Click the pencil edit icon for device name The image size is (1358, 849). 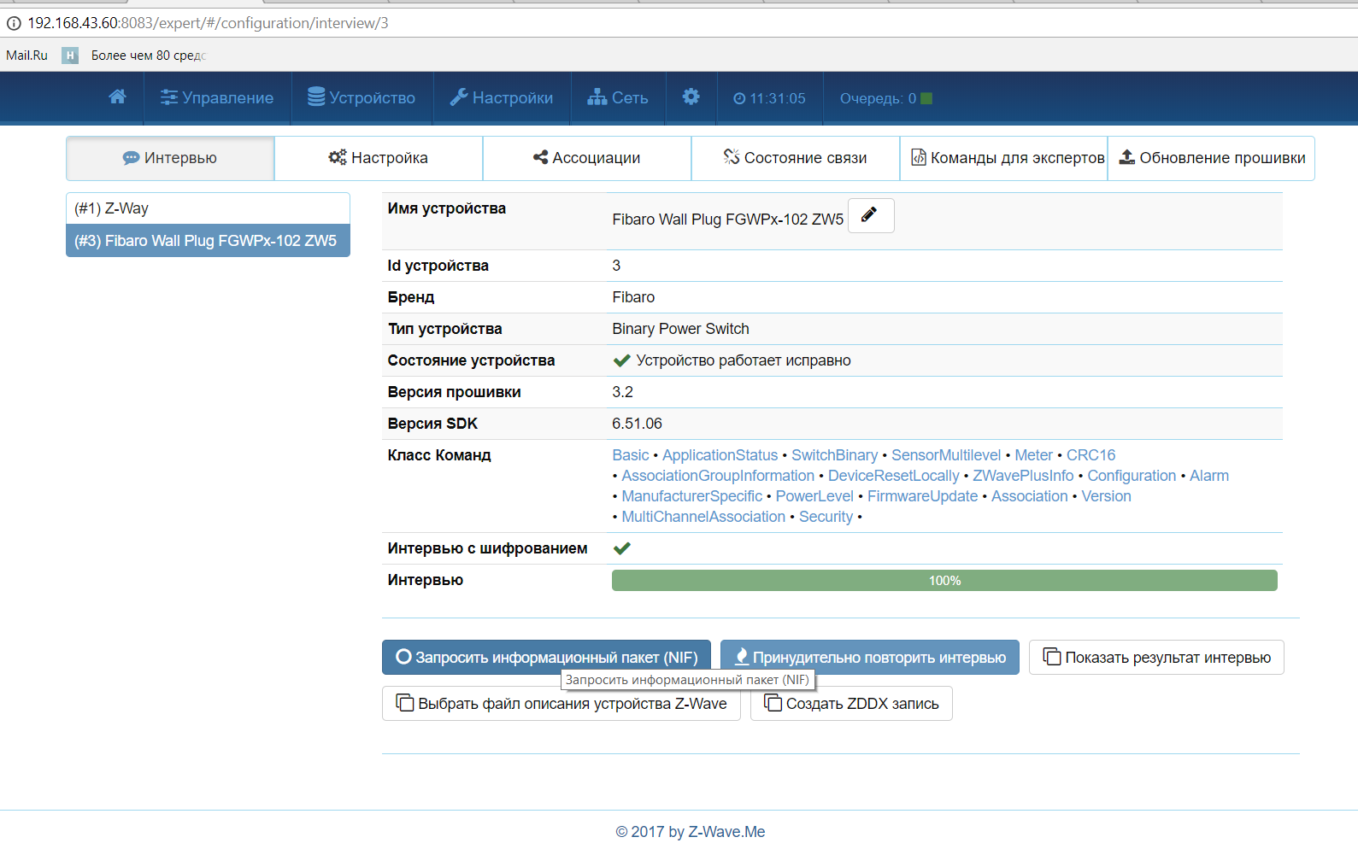870,215
